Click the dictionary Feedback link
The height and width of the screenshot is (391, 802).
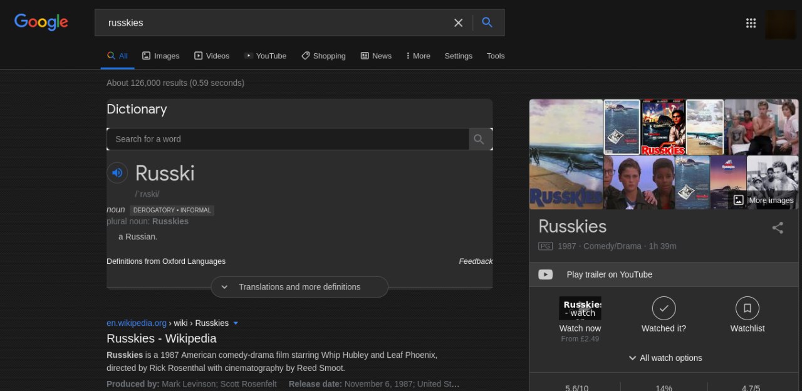click(x=476, y=261)
